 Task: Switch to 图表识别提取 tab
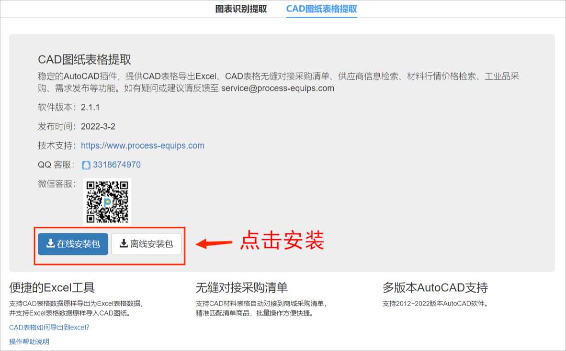(x=241, y=9)
